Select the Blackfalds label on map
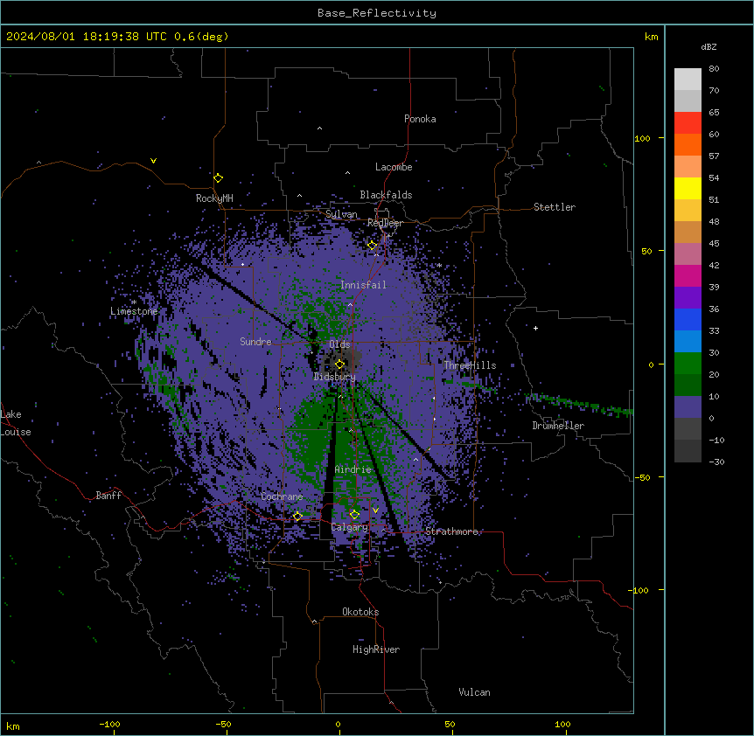754x736 pixels. tap(386, 195)
